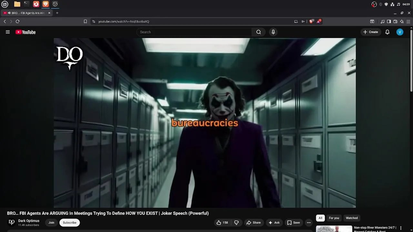Select the All filter chip
Viewport: 413px width, 232px height.
(320, 218)
